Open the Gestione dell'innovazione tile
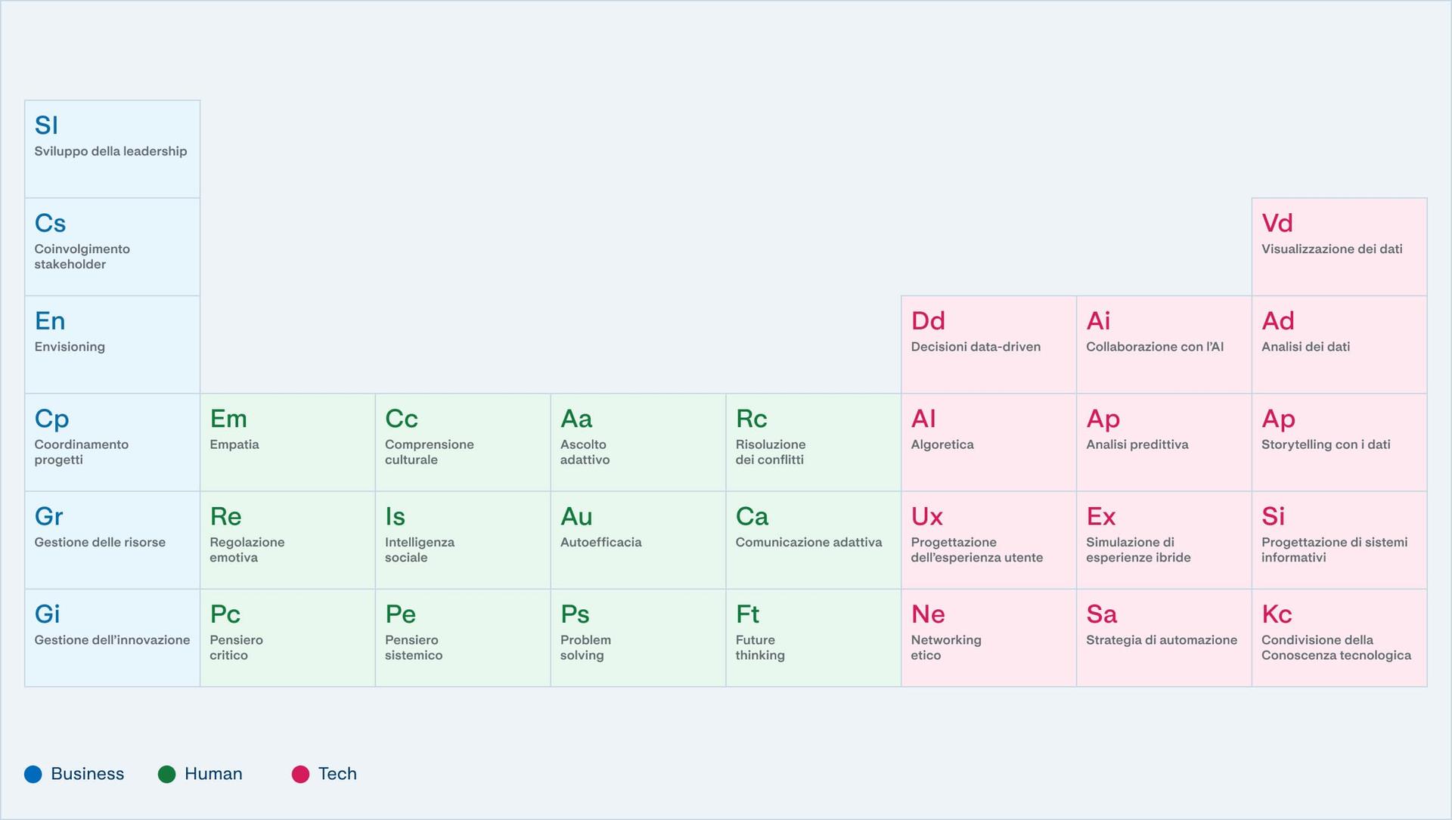 pyautogui.click(x=112, y=637)
